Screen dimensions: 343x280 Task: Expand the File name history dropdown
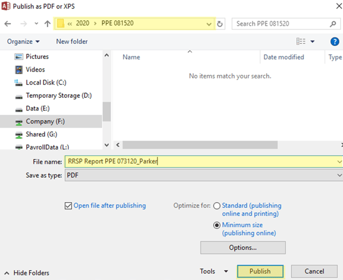(x=339, y=162)
